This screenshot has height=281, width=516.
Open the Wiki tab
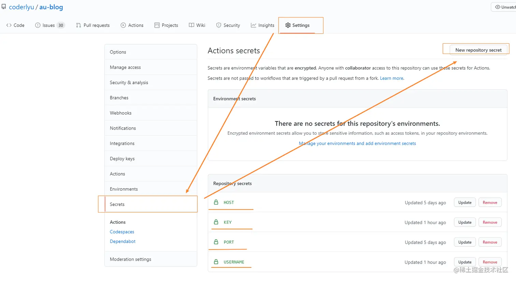tap(197, 25)
